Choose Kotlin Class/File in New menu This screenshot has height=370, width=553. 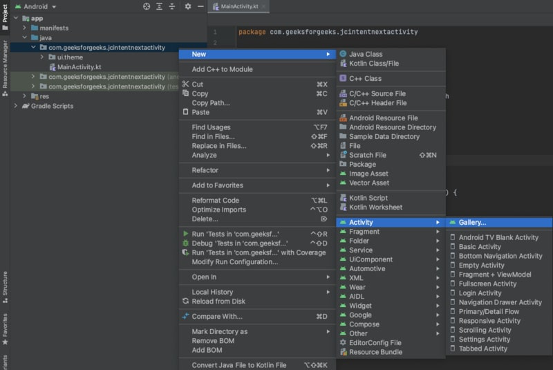[373, 64]
